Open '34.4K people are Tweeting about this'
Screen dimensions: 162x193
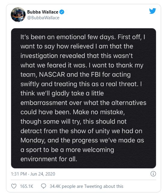tap(86, 186)
